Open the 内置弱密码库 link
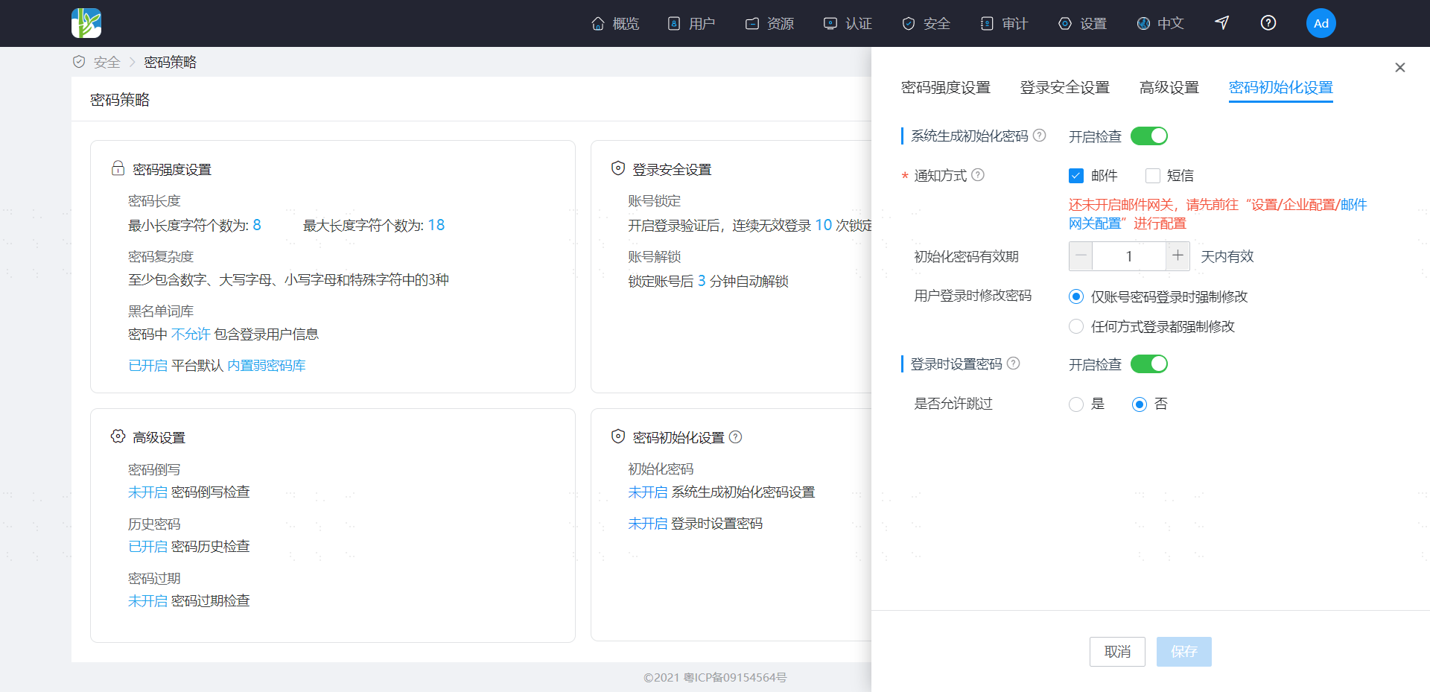Viewport: 1430px width, 692px height. [266, 365]
